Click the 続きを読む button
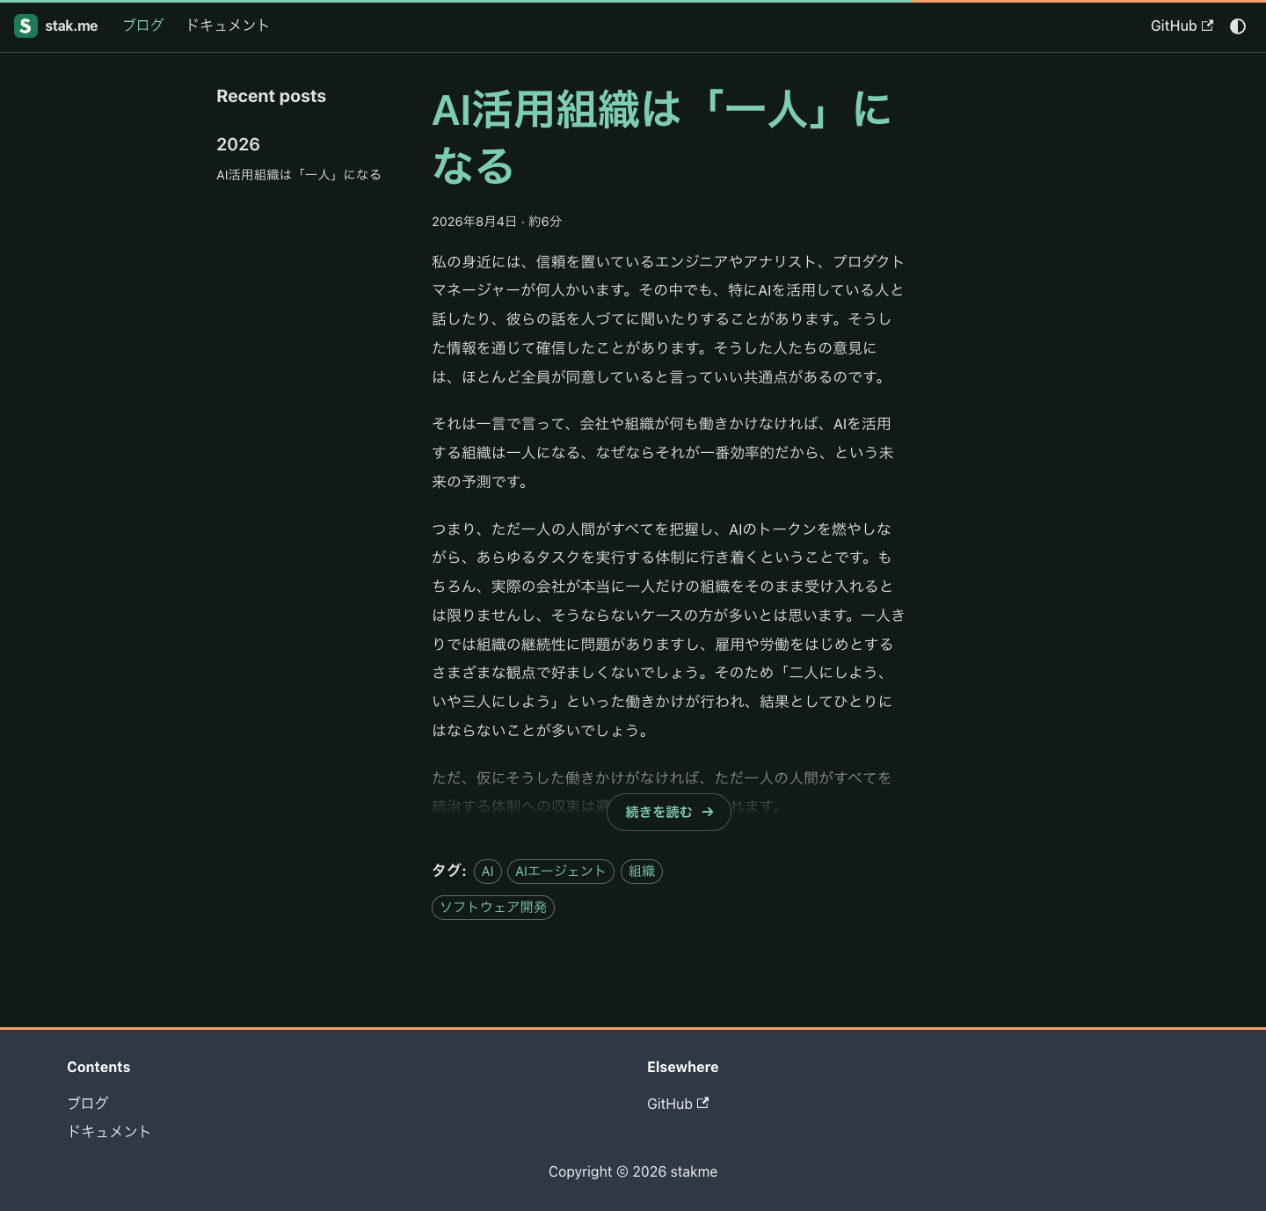 (669, 813)
